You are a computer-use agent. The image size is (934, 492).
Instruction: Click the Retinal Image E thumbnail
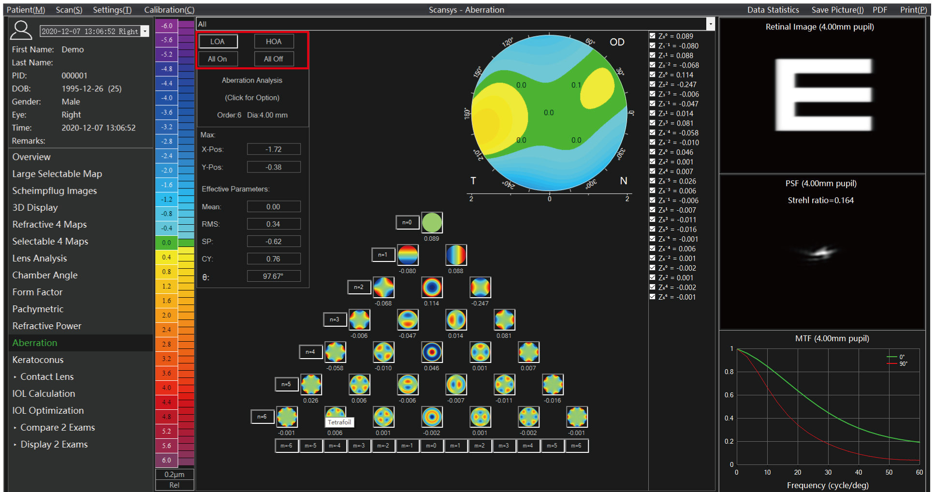pos(824,95)
